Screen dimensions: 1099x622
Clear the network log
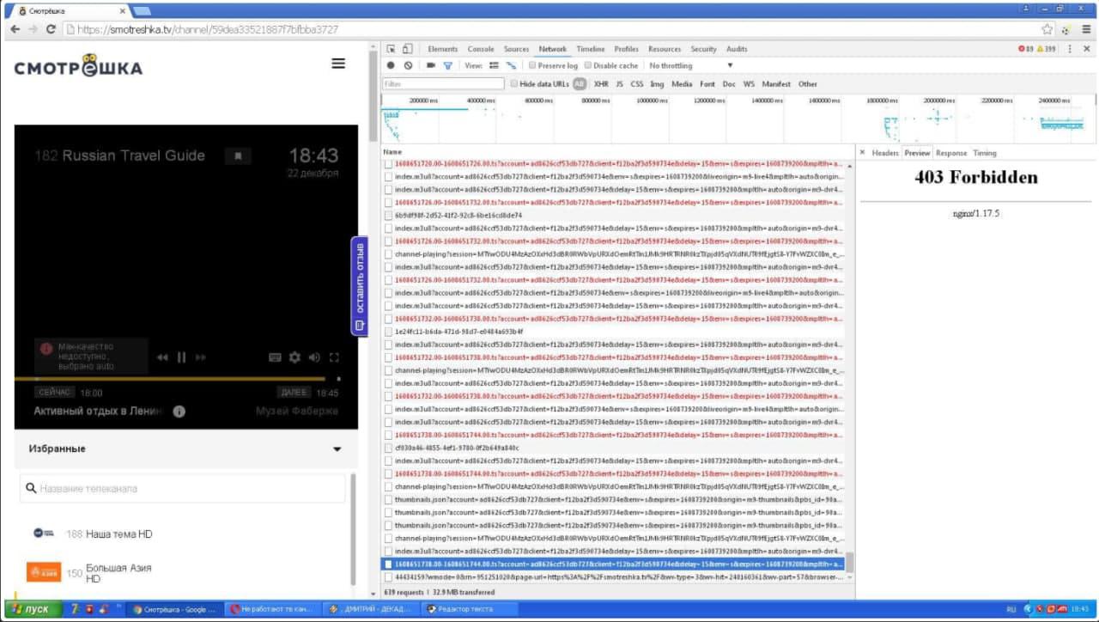tap(408, 65)
